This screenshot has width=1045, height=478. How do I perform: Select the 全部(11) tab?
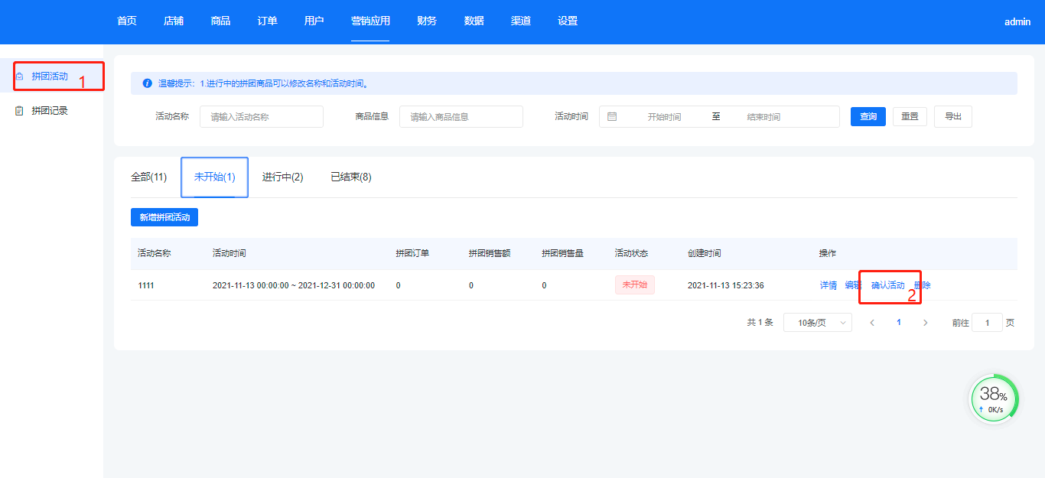click(x=148, y=177)
